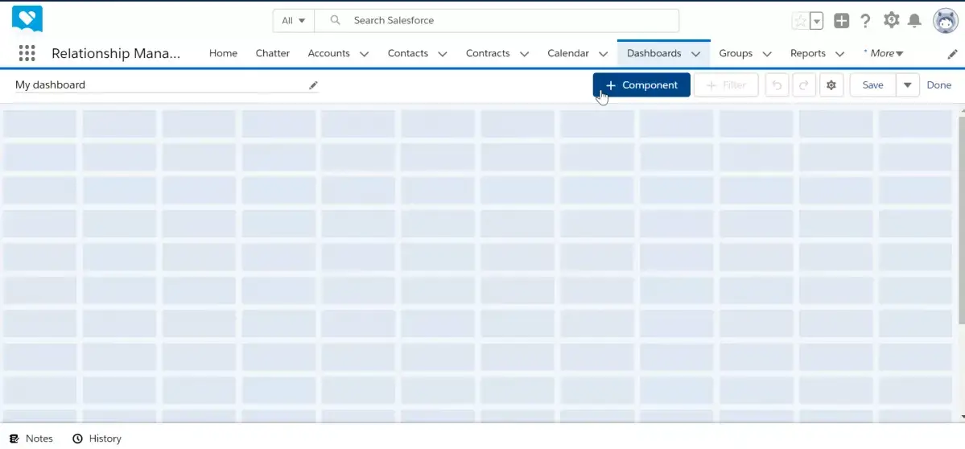This screenshot has width=965, height=449.
Task: Expand the Accounts tab chevron
Action: [365, 54]
